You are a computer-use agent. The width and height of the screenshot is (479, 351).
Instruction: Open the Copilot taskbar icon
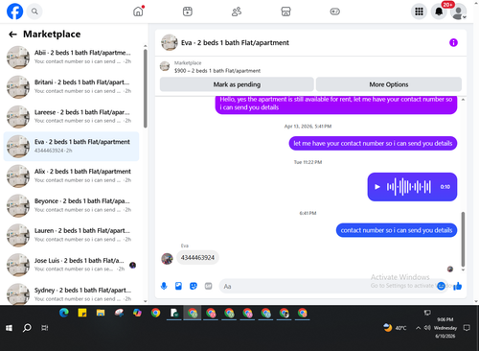pos(137,313)
